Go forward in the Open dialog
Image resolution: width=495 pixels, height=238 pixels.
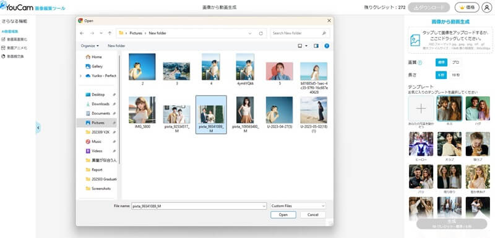pos(92,33)
